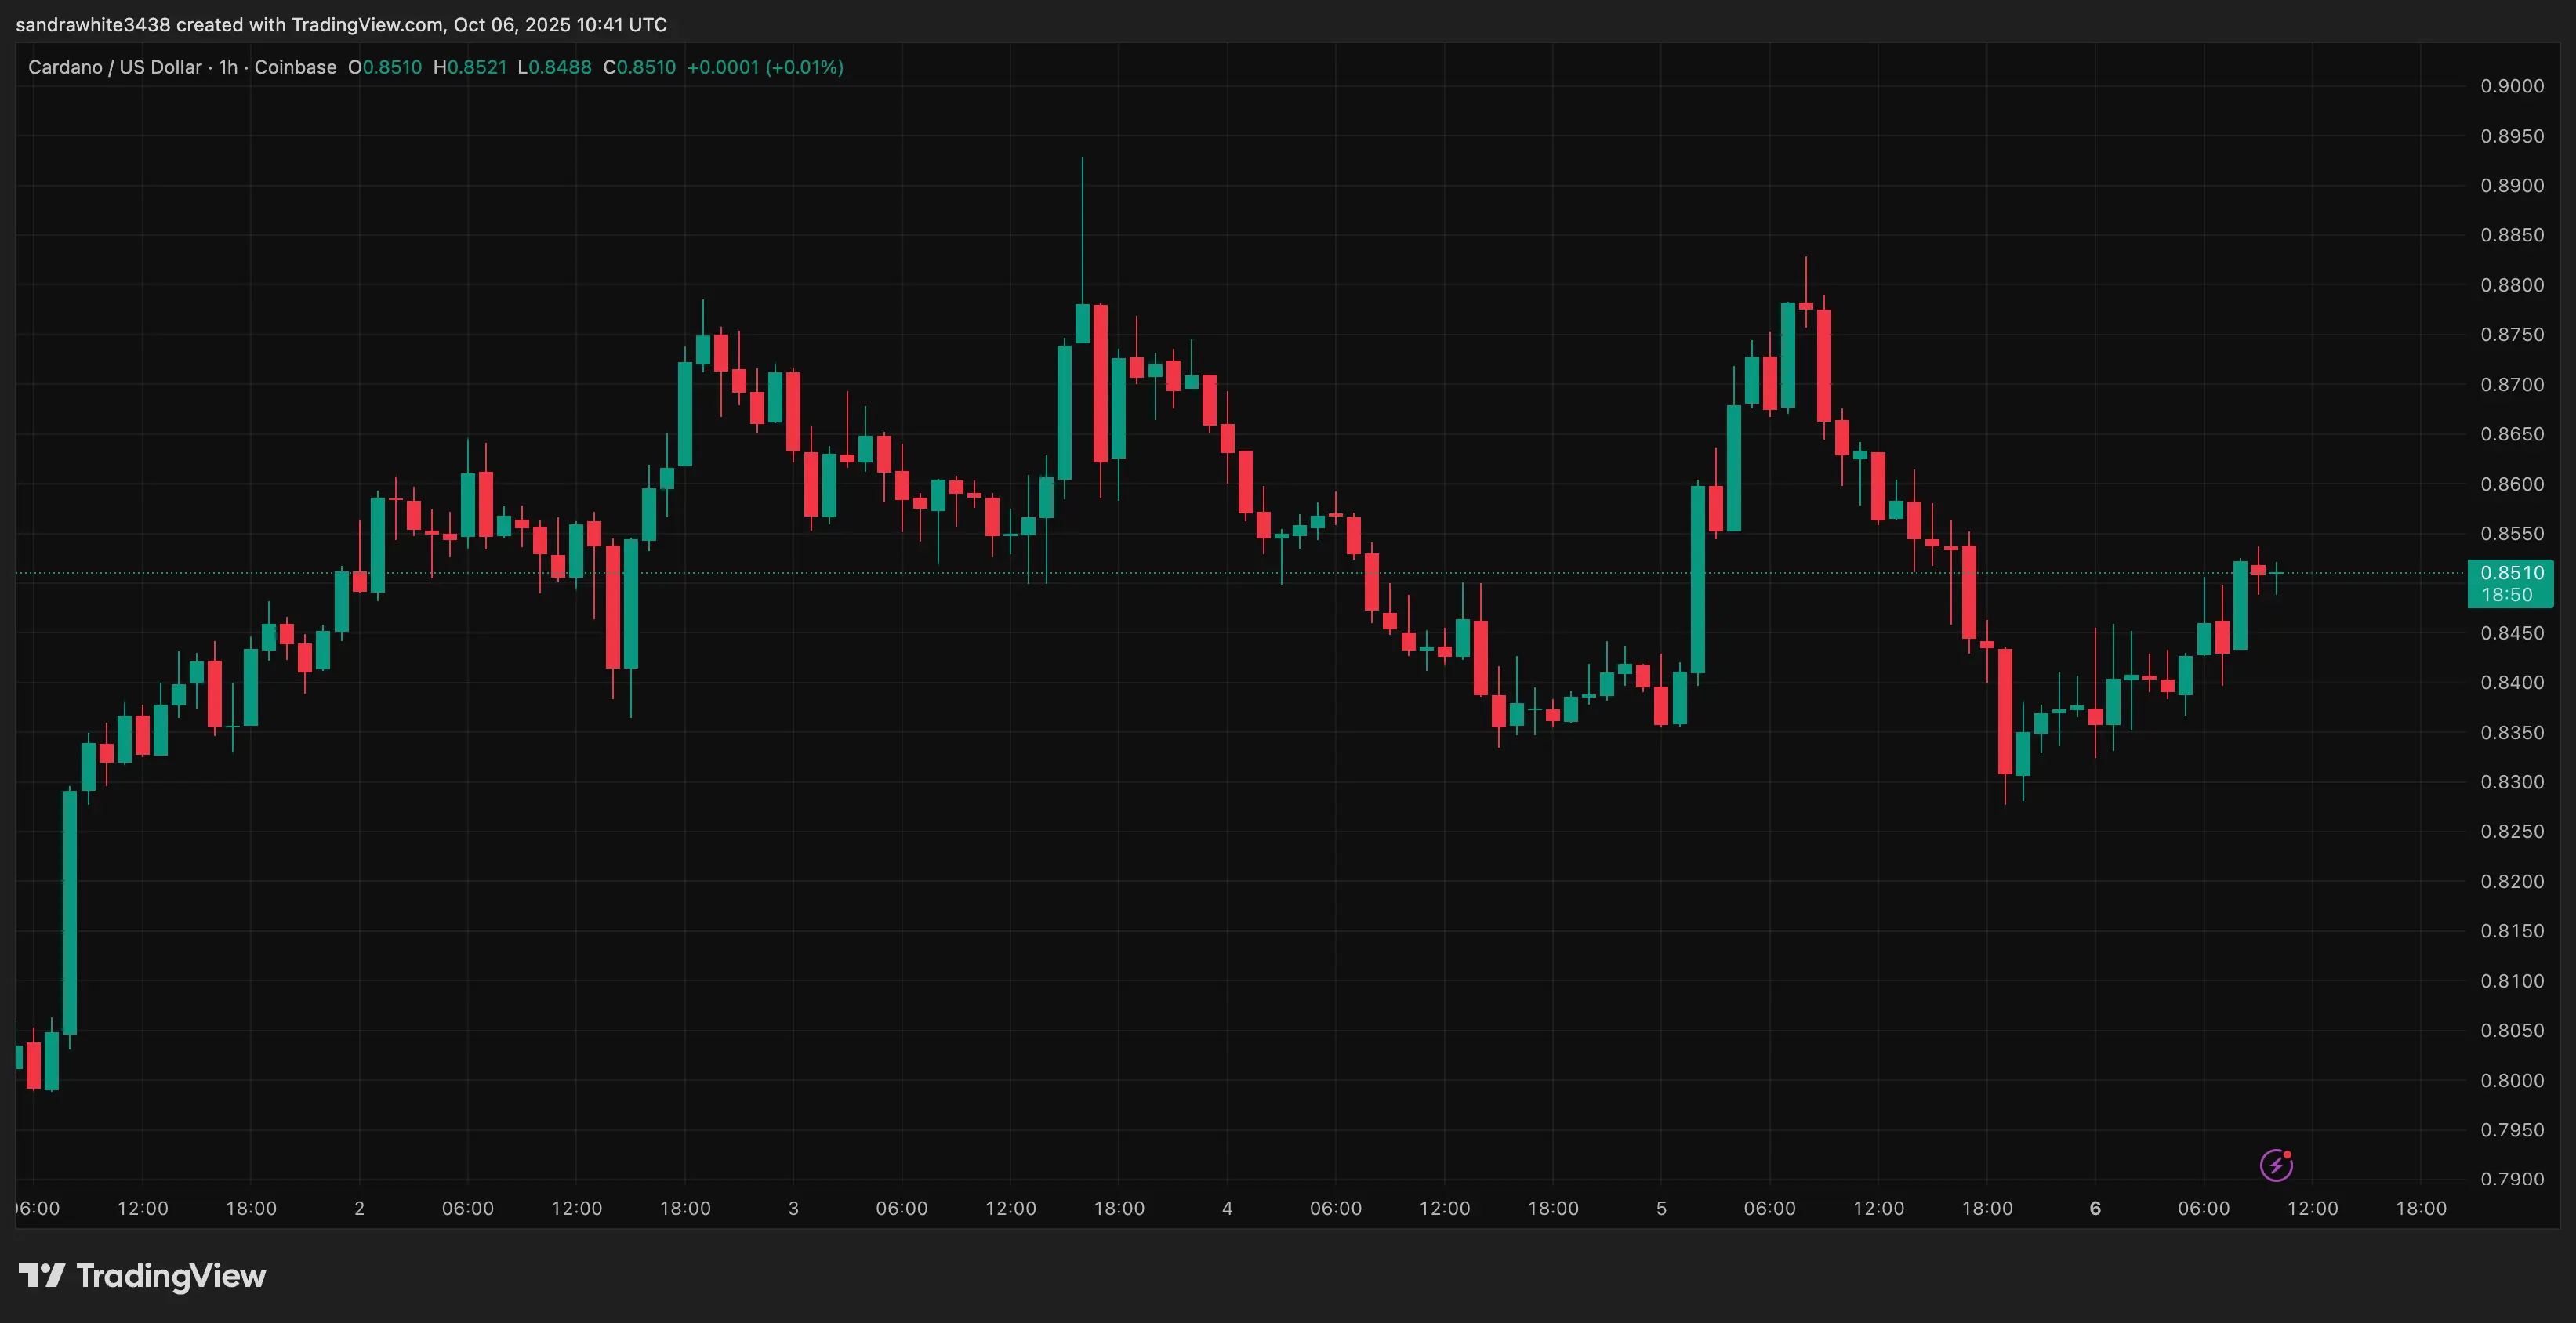Click the countdown timer 18:50 under price
The image size is (2576, 1323).
click(x=2507, y=596)
